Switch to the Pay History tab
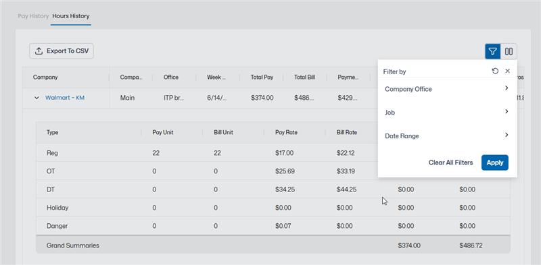The width and height of the screenshot is (541, 265). coord(33,16)
